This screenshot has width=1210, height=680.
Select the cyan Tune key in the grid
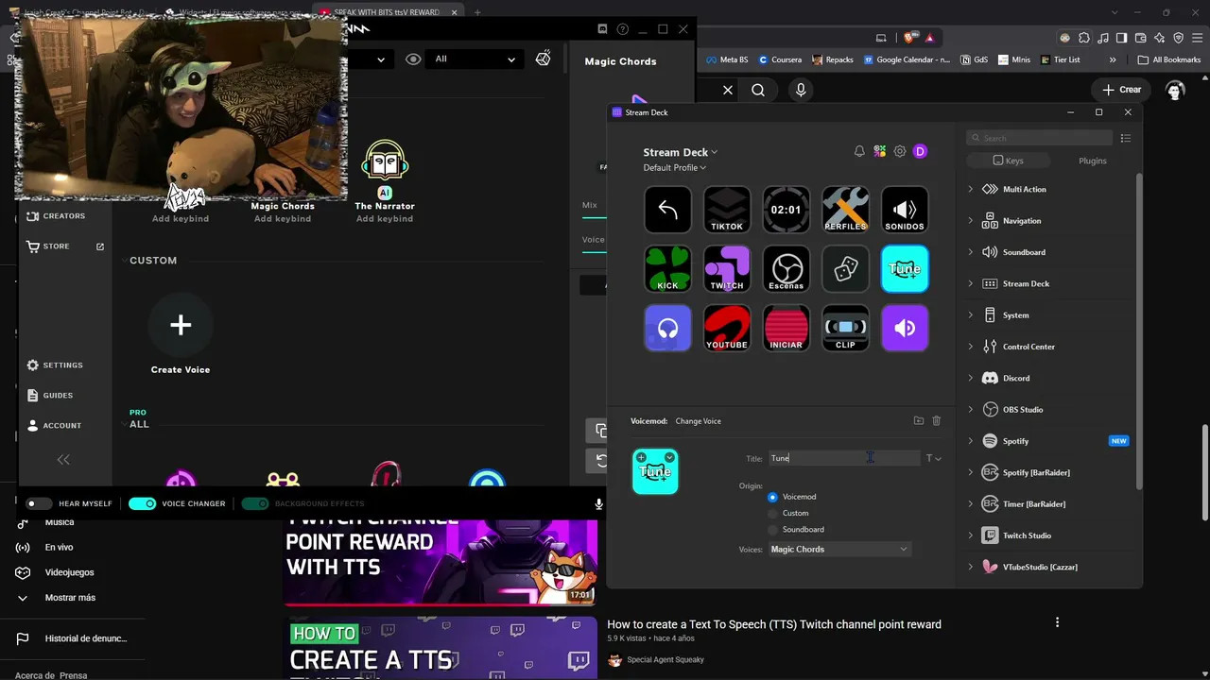(x=905, y=269)
